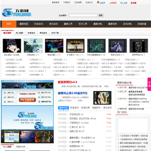Select 版本1.24E in the version switcher
This screenshot has width=151, height=151.
pyautogui.click(x=10, y=97)
